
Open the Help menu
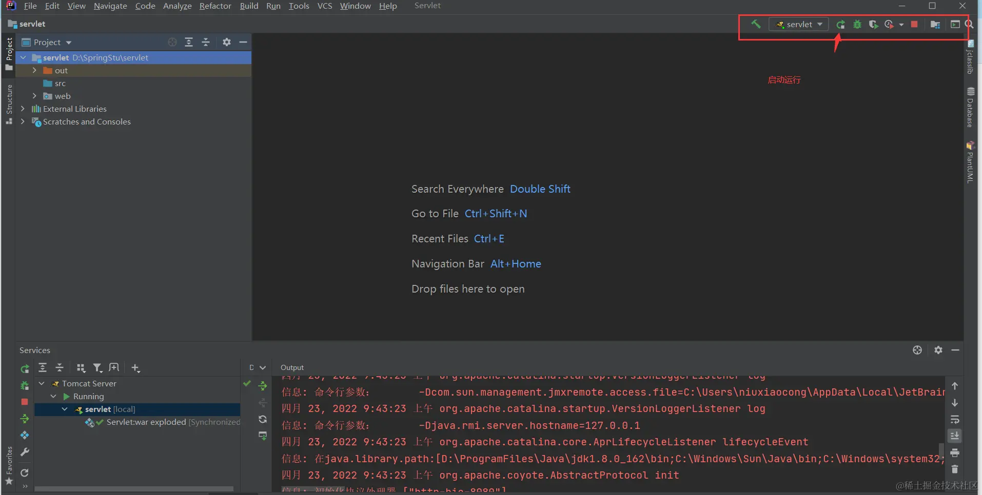[x=388, y=6]
